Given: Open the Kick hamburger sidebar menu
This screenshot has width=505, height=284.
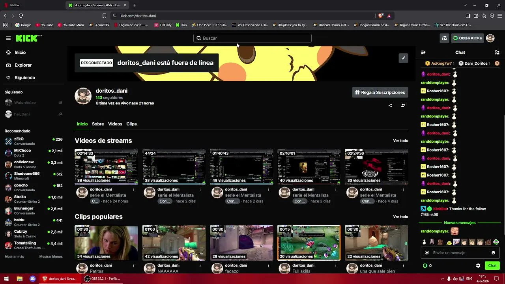Looking at the screenshot, I should pyautogui.click(x=8, y=38).
